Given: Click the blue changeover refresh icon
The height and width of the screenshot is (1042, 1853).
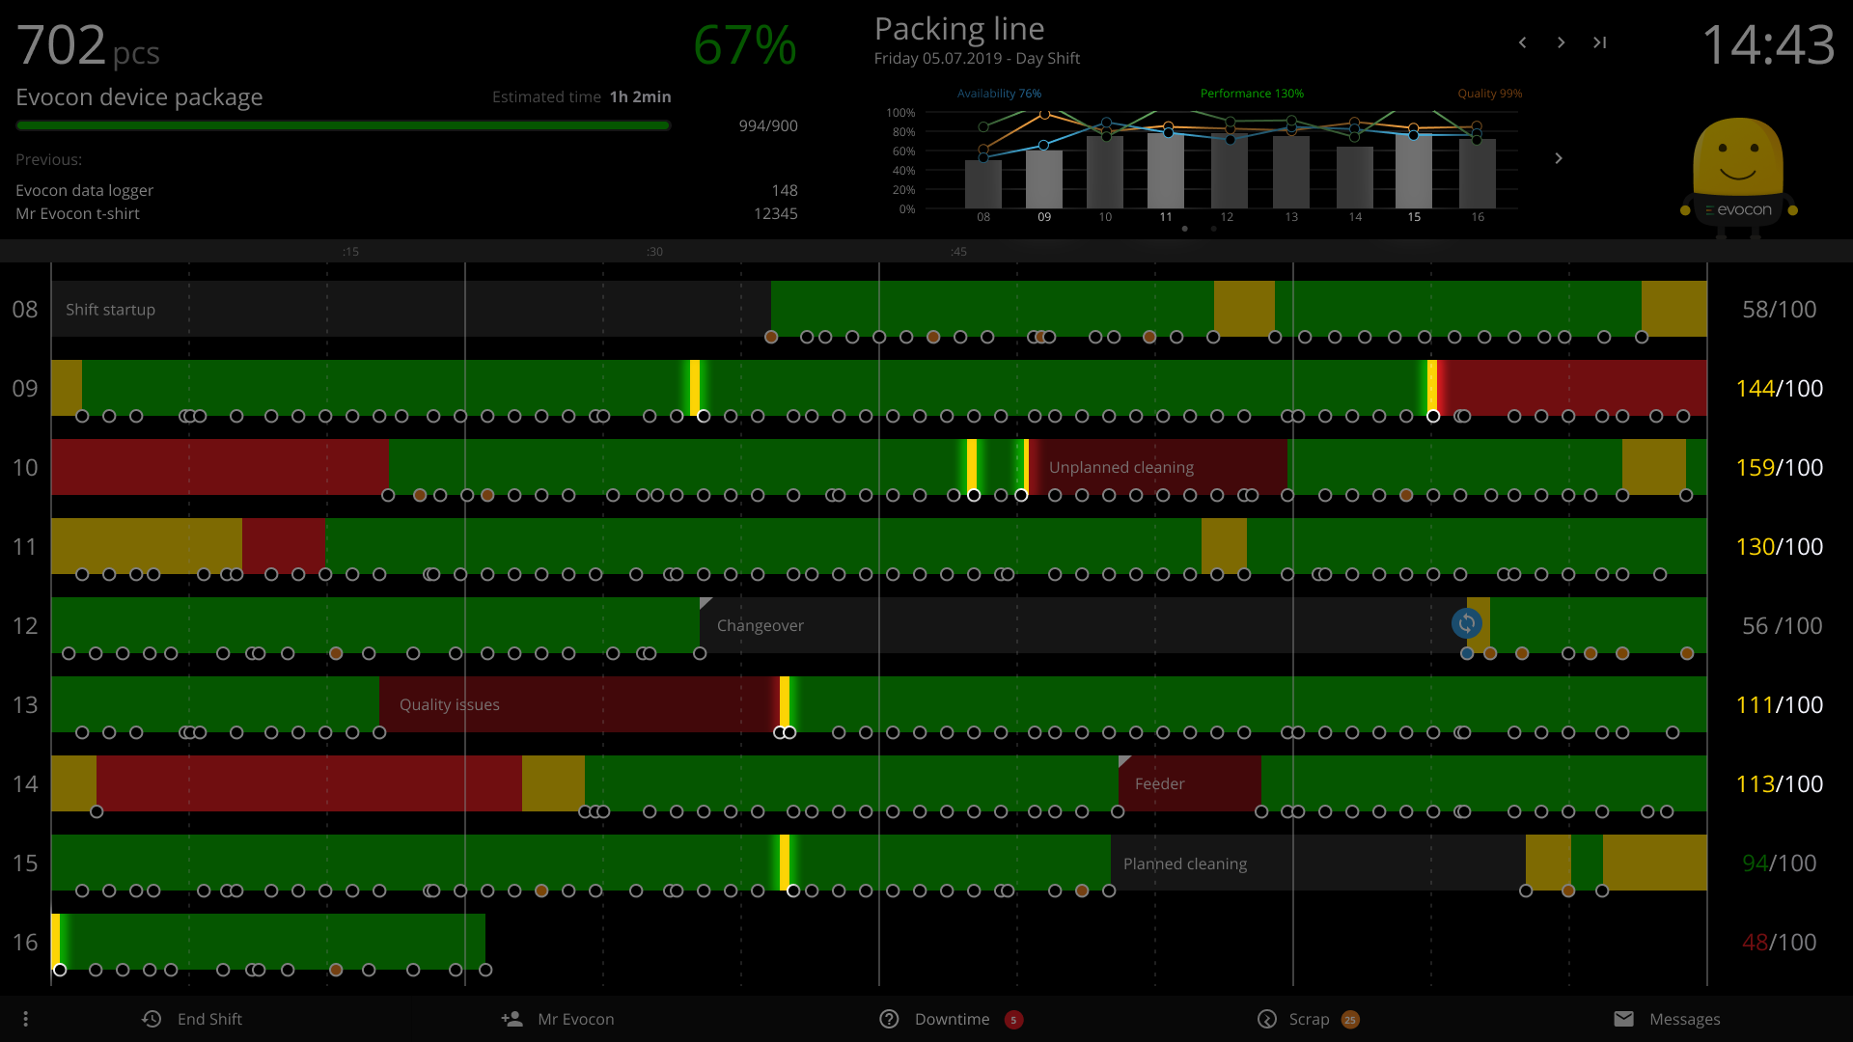Looking at the screenshot, I should [1467, 623].
